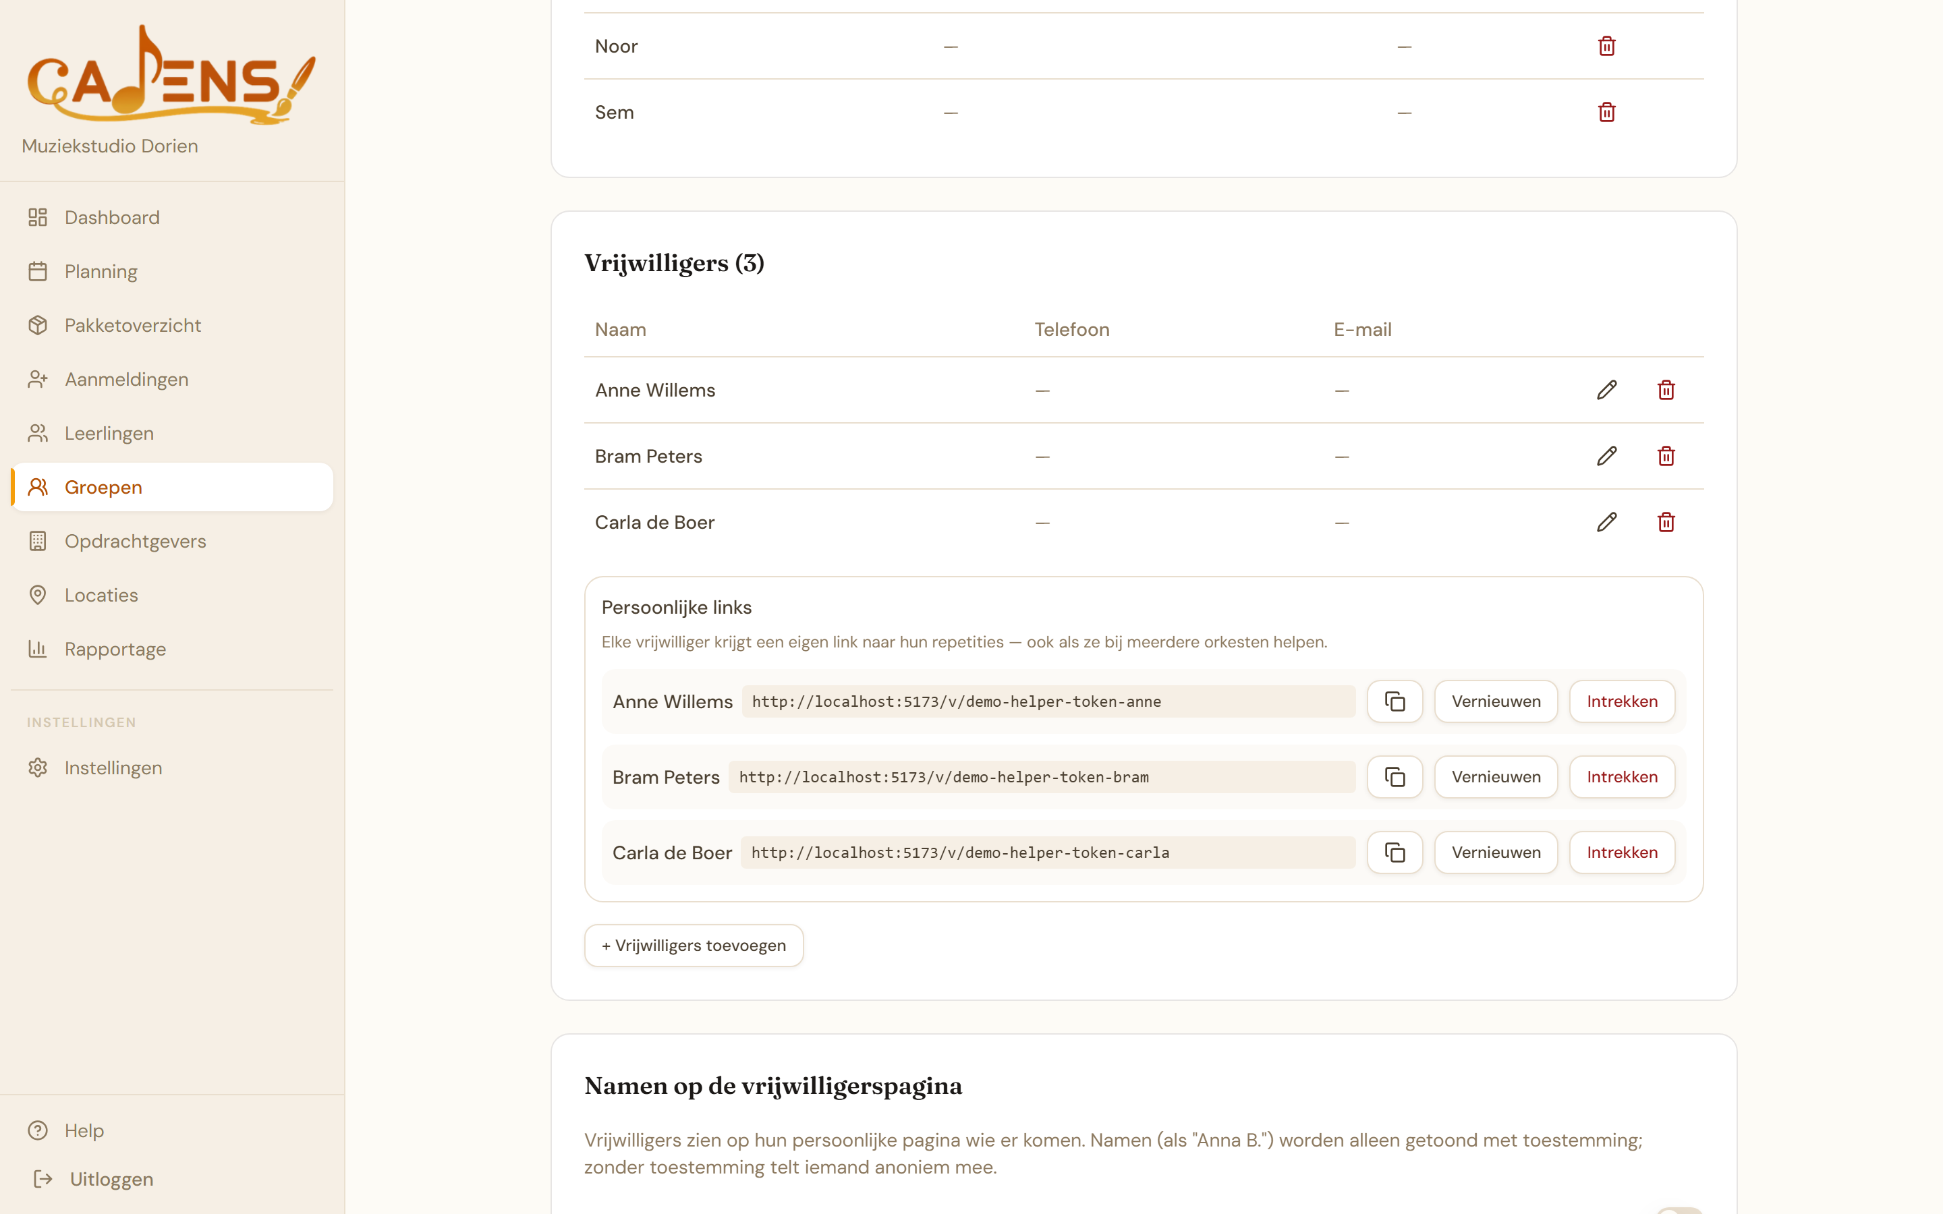The height and width of the screenshot is (1214, 1943).
Task: Click the 'Muziekstudio Dorien' studio name
Action: coord(110,146)
